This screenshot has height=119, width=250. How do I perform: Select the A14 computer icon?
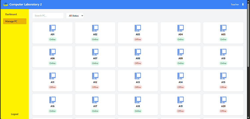[181, 76]
